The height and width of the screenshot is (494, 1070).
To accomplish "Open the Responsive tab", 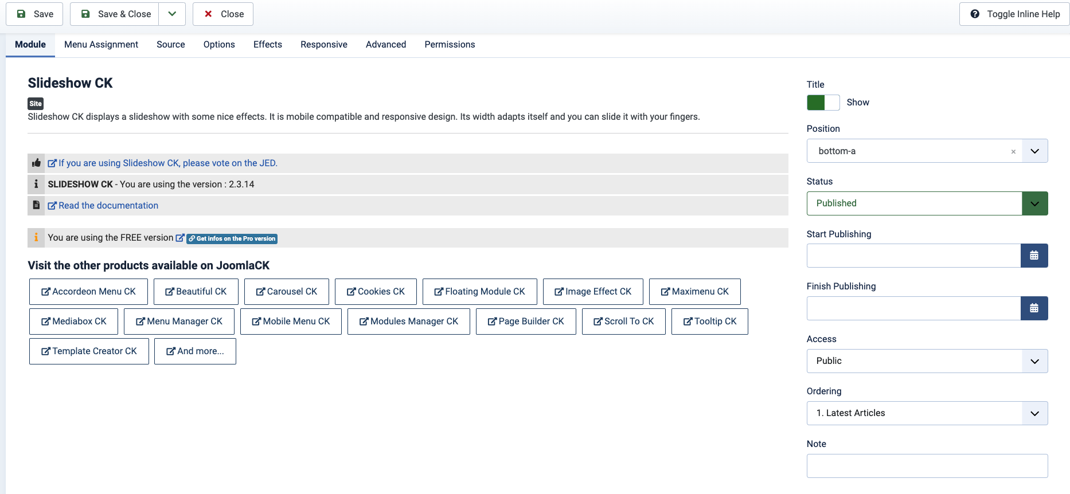I will pos(324,45).
